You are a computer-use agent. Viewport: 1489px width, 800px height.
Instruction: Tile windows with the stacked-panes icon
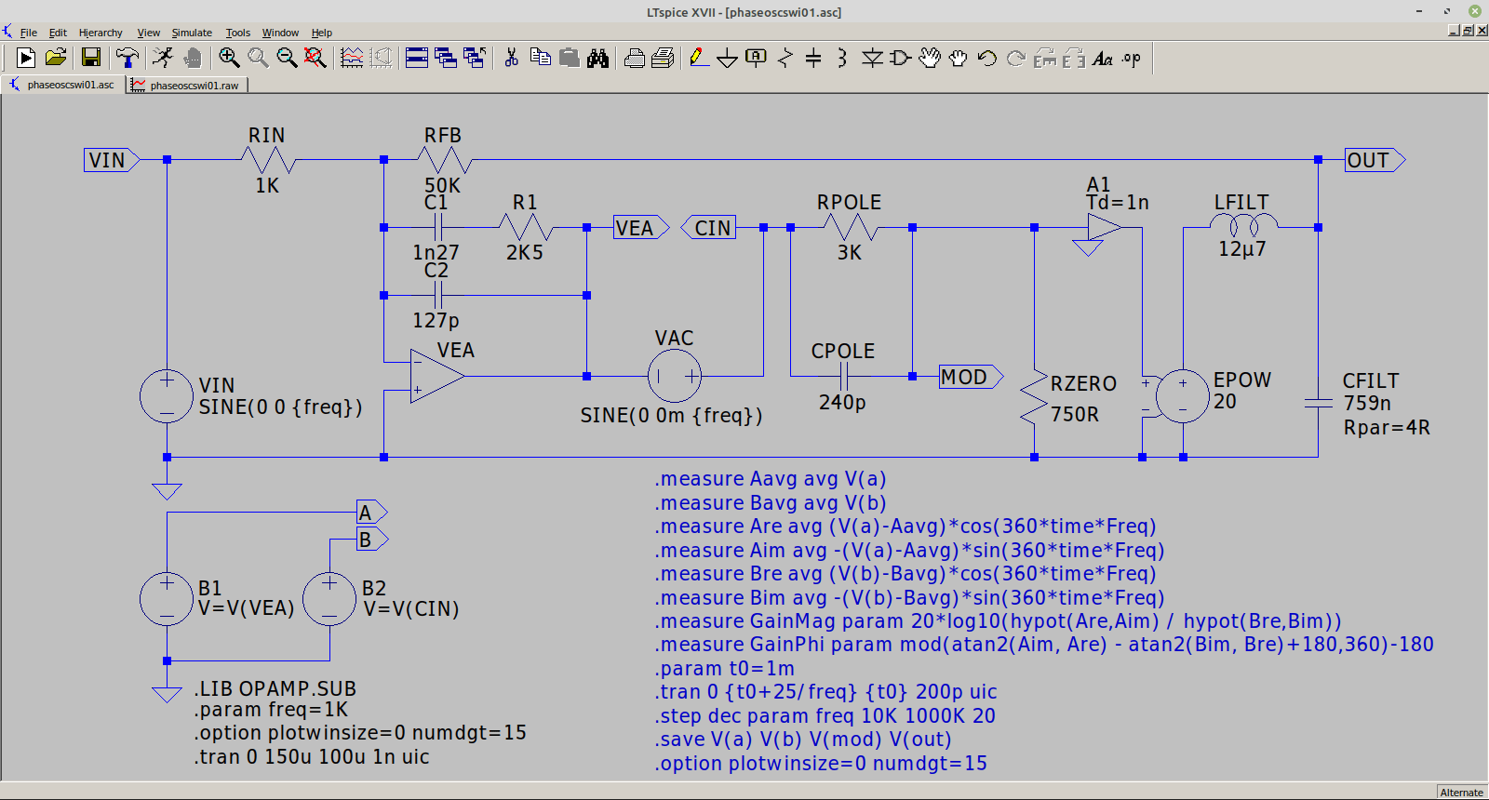[x=417, y=58]
